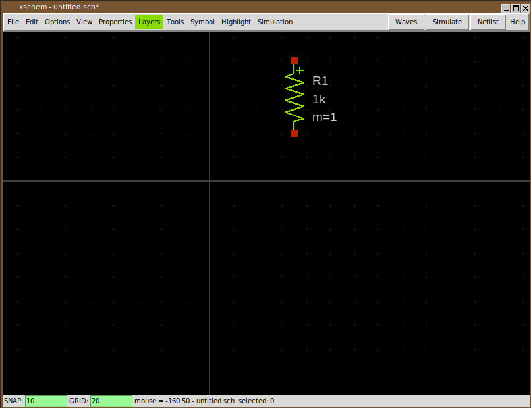Open the Help menu

pos(517,22)
